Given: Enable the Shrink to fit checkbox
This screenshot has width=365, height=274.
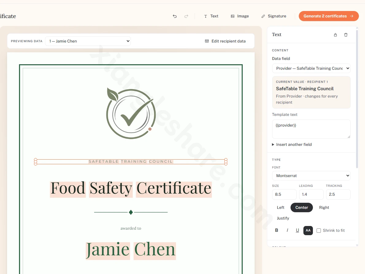Looking at the screenshot, I should coord(319,231).
